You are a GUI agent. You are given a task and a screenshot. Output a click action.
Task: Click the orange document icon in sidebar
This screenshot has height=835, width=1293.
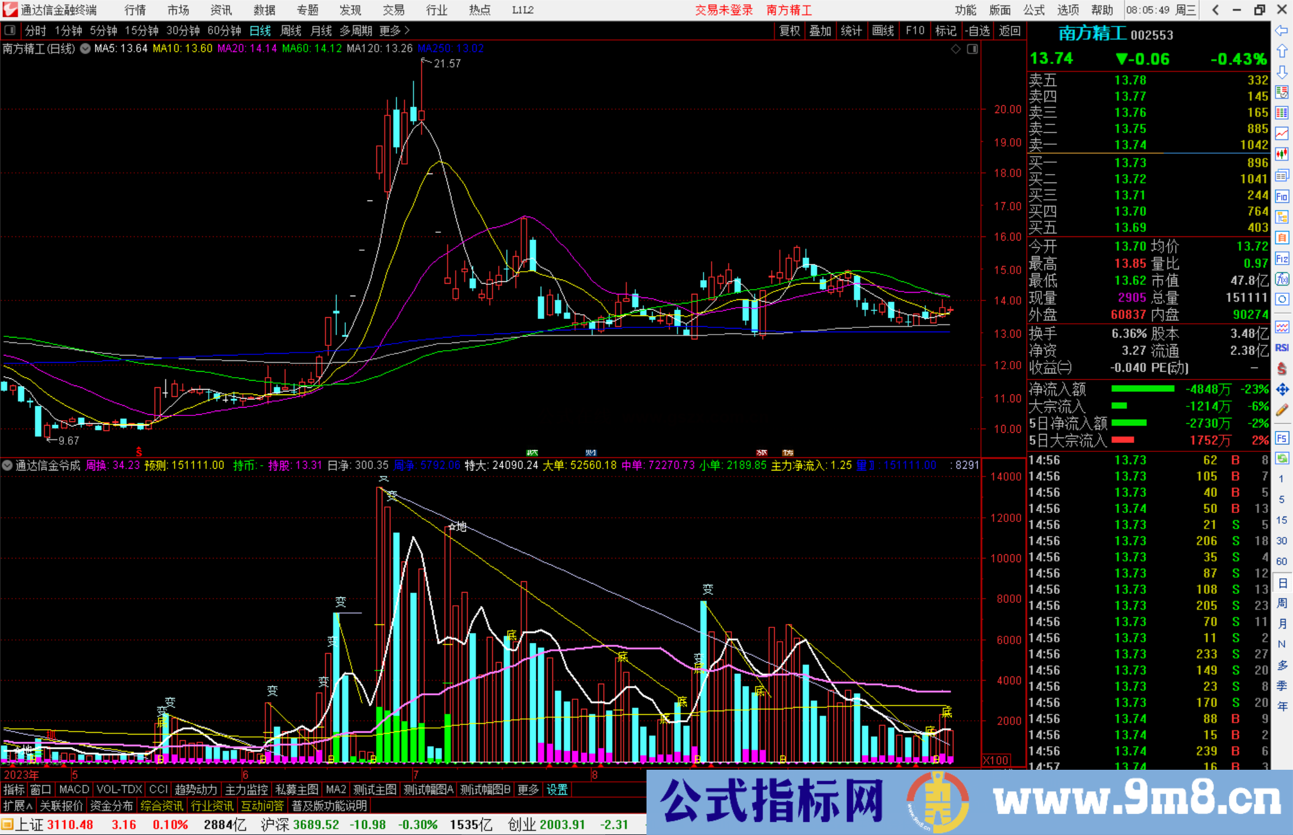(1282, 238)
